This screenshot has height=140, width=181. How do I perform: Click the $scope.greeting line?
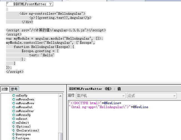point(40,51)
